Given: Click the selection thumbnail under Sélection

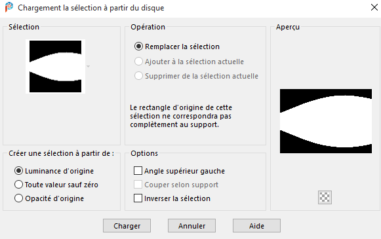Looking at the screenshot, I should (x=55, y=66).
